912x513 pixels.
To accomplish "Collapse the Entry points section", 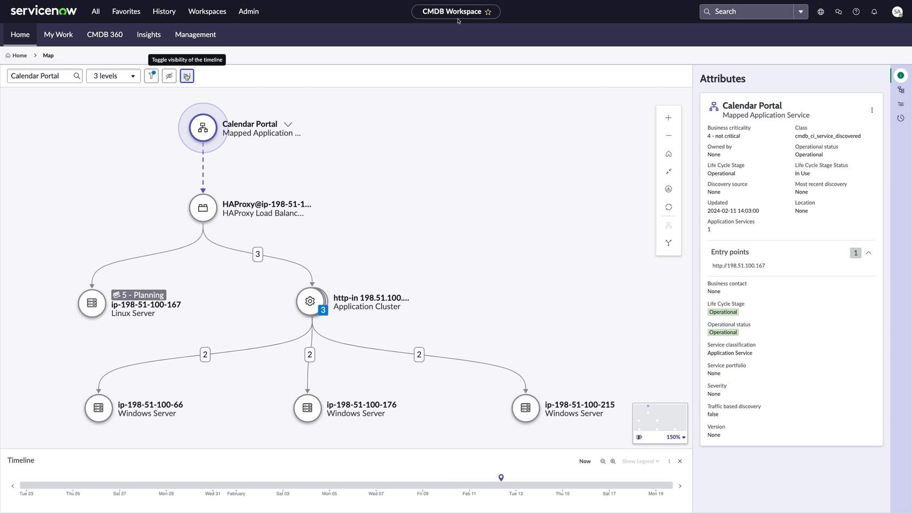I will [869, 252].
